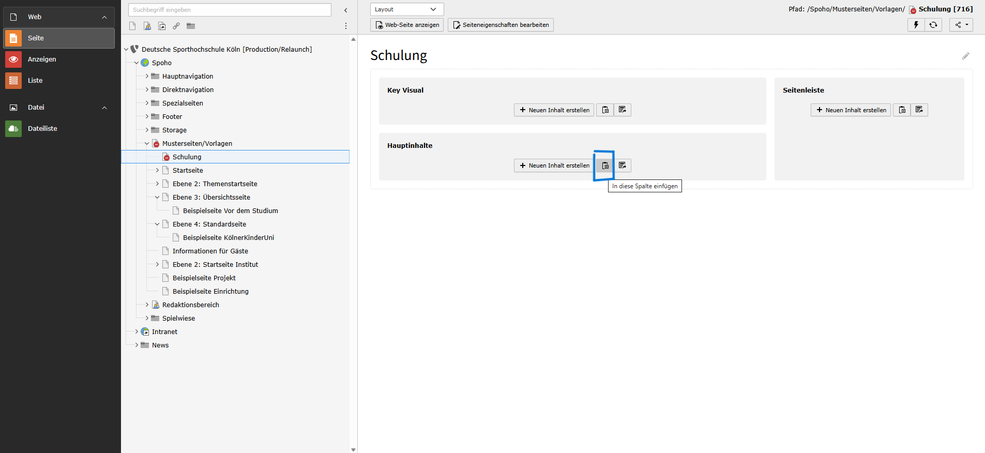Expand the Hauptnavigation tree node

(x=147, y=76)
